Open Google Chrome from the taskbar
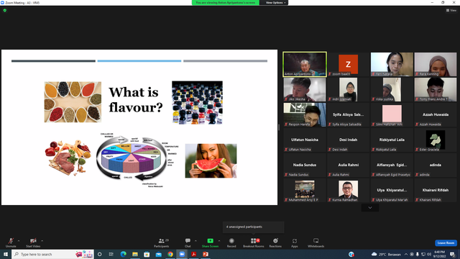 tap(170, 254)
